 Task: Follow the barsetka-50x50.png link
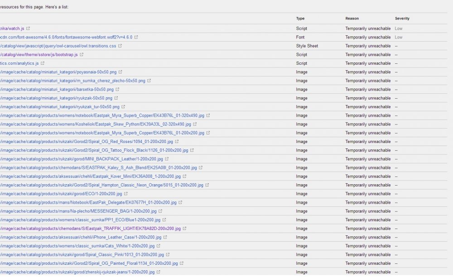(x=57, y=90)
